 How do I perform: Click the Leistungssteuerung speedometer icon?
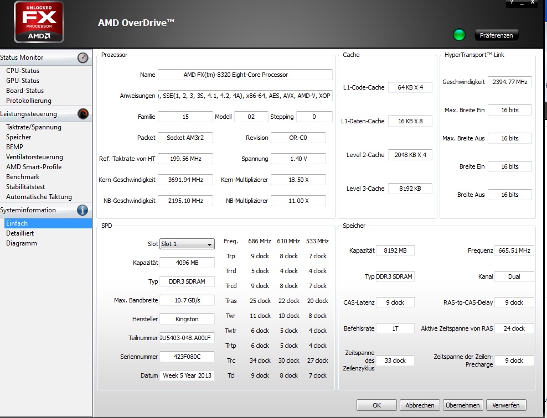82,114
